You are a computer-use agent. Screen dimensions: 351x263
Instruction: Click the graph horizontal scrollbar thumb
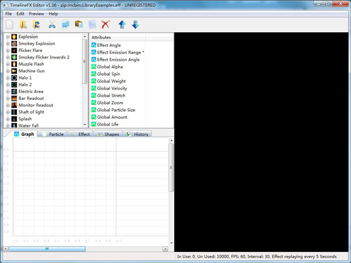click(47, 249)
